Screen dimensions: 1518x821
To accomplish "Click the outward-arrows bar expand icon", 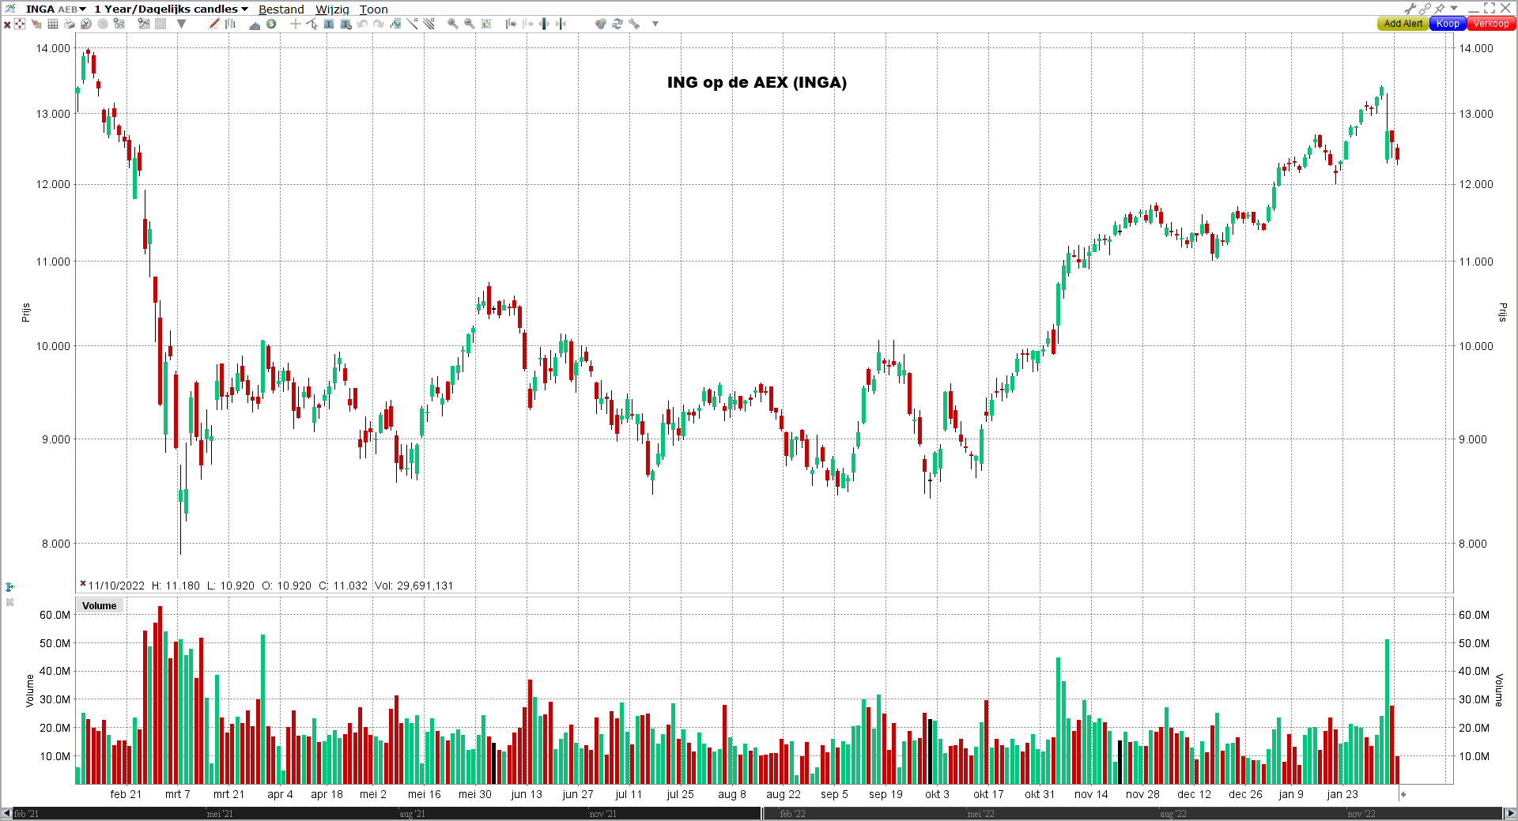I will (x=544, y=24).
